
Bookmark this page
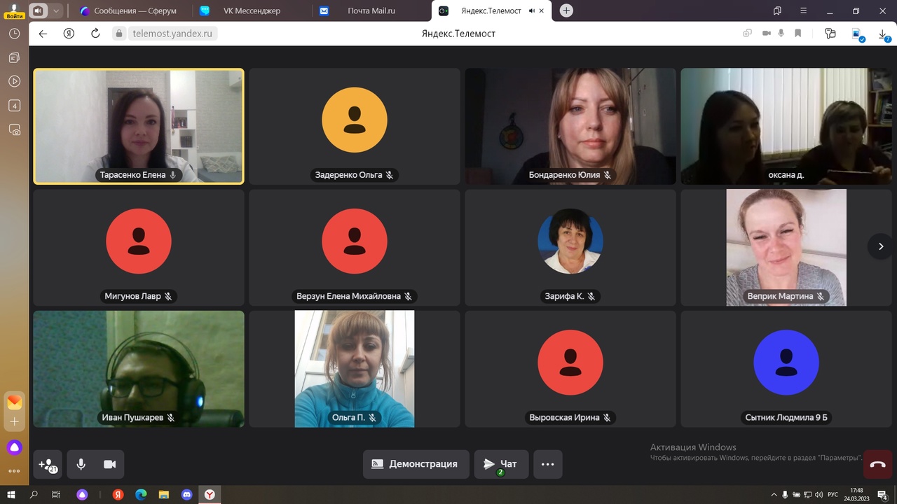pyautogui.click(x=797, y=33)
